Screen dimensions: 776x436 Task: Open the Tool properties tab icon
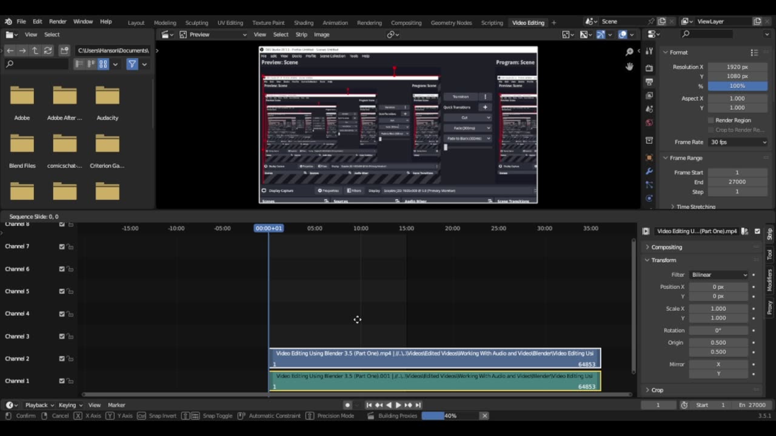click(649, 51)
